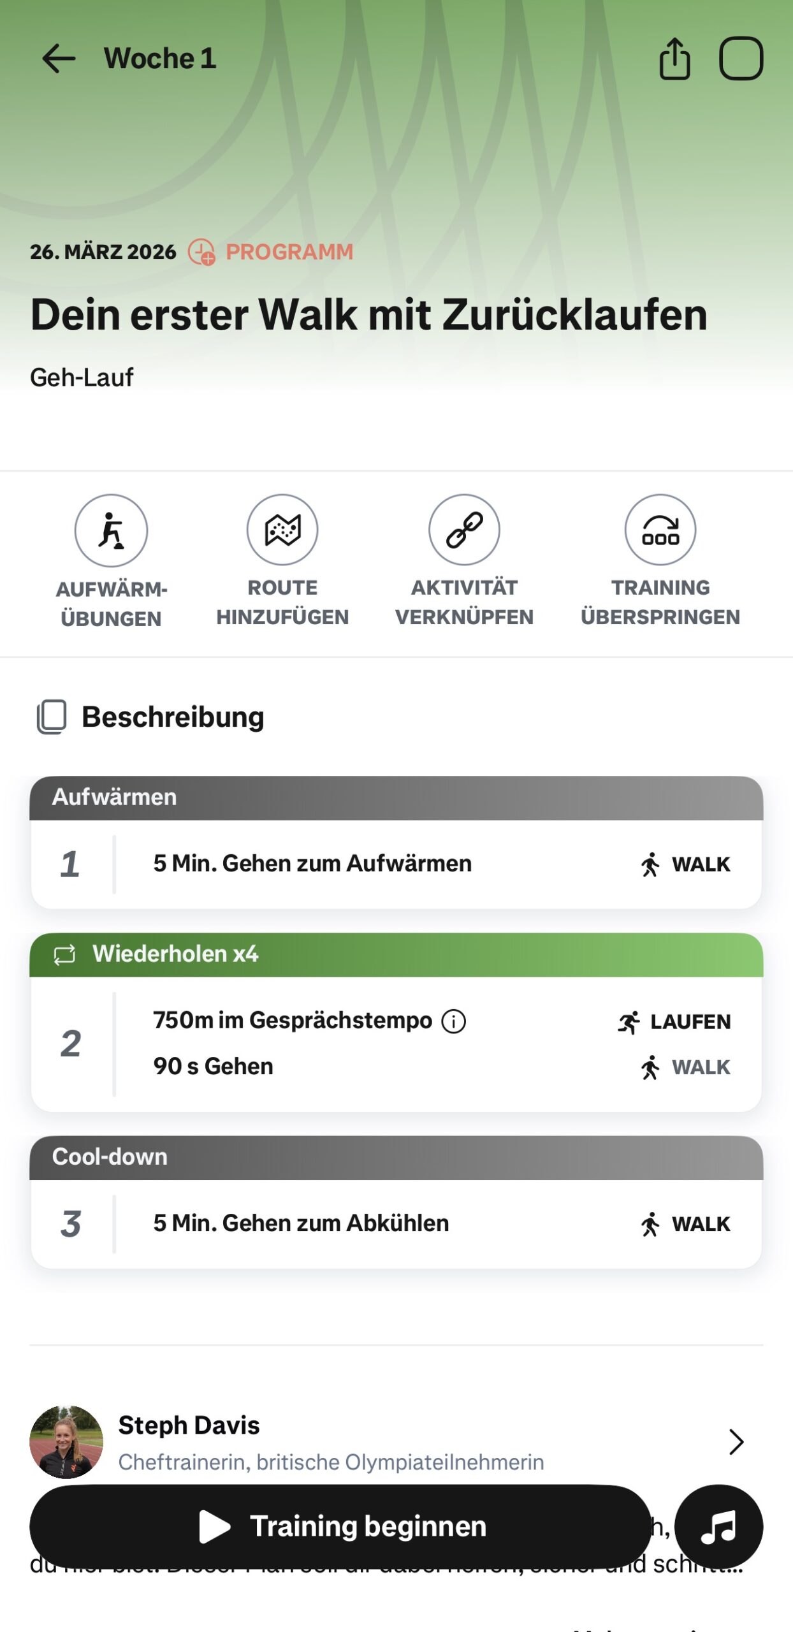Expand Steph Davis coach details chevron
Image resolution: width=793 pixels, height=1632 pixels.
(x=736, y=1442)
